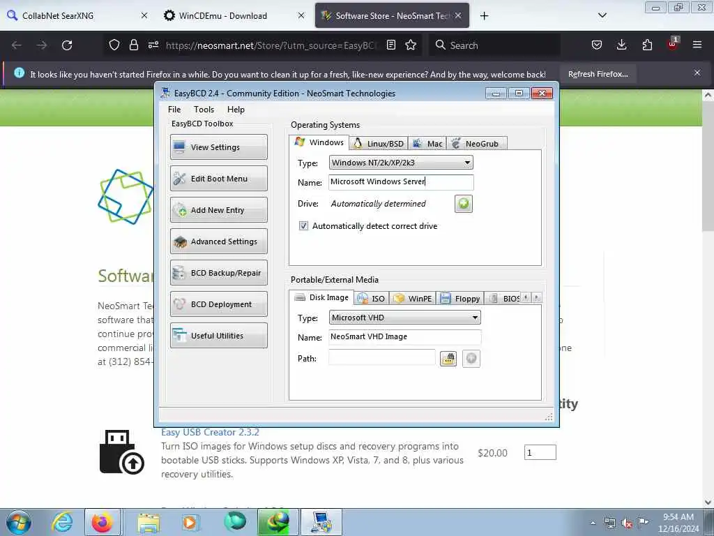Expand the Microsoft VHD type dropdown
714x536 pixels.
pyautogui.click(x=474, y=318)
